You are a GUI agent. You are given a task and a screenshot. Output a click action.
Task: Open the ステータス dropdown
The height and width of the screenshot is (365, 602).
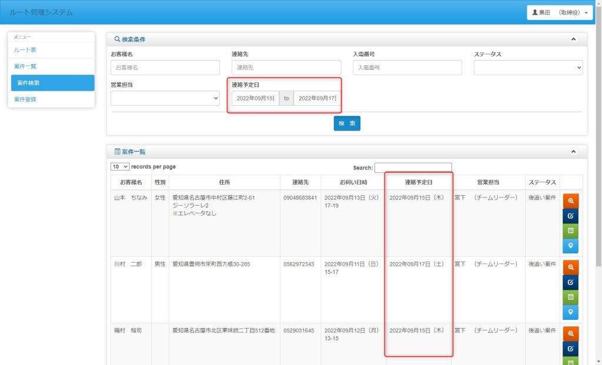[x=528, y=68]
